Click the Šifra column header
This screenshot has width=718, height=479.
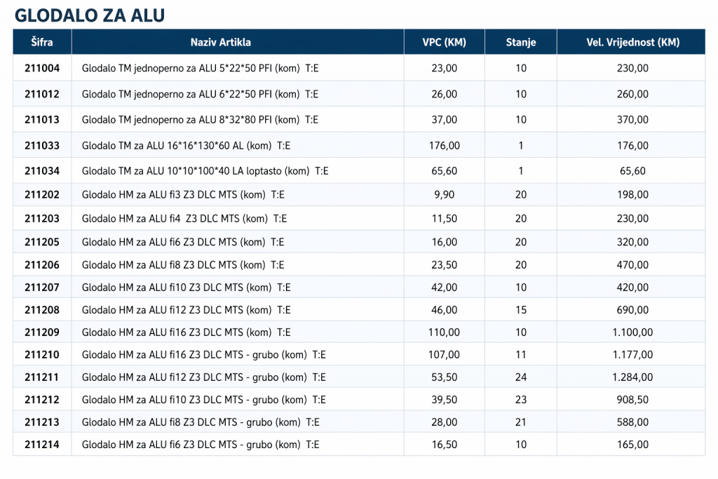point(42,42)
